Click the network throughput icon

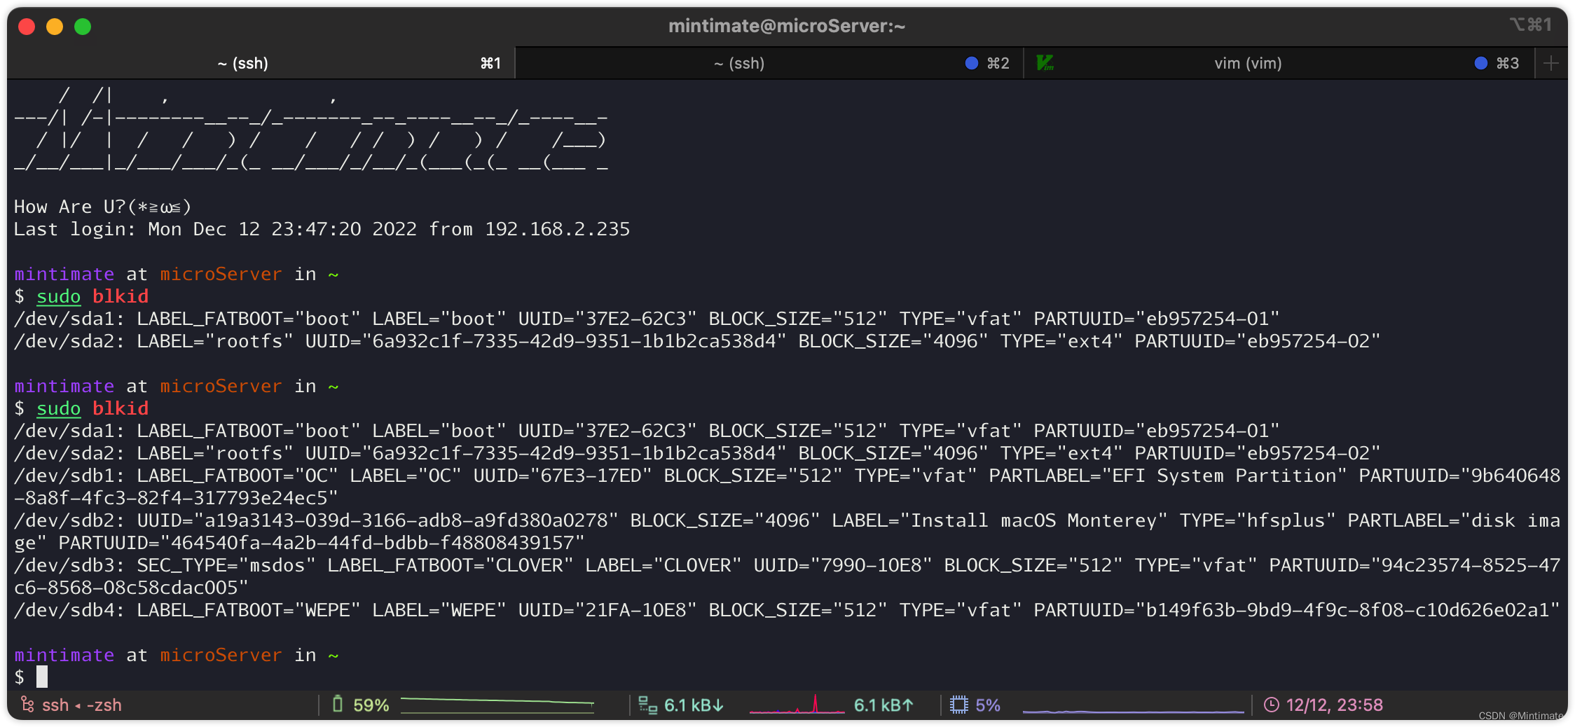(647, 705)
